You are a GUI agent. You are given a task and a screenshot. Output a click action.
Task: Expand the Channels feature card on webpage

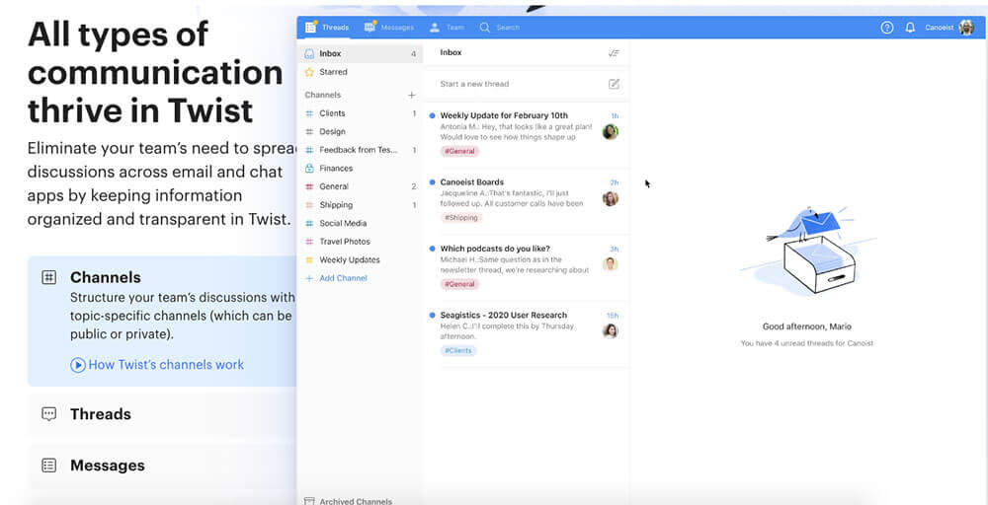163,321
